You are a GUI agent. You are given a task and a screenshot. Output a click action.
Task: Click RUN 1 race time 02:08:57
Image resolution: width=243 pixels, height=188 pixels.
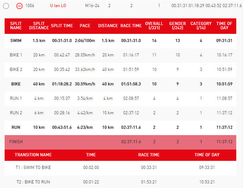pyautogui.click(x=131, y=98)
